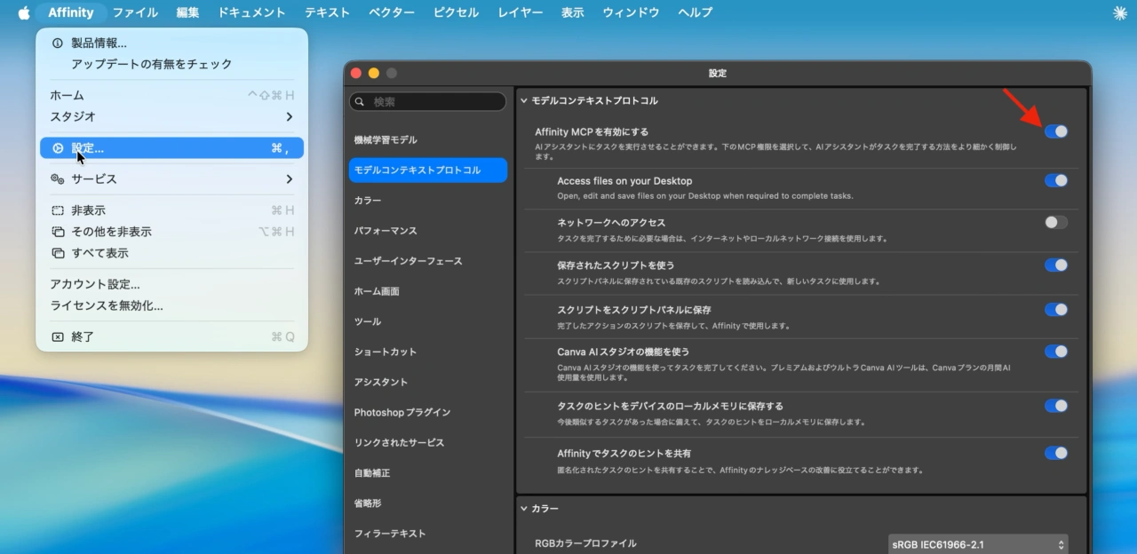The height and width of the screenshot is (554, 1137).
Task: Collapse the モデルコンテキストプロトコル section
Action: pos(524,100)
